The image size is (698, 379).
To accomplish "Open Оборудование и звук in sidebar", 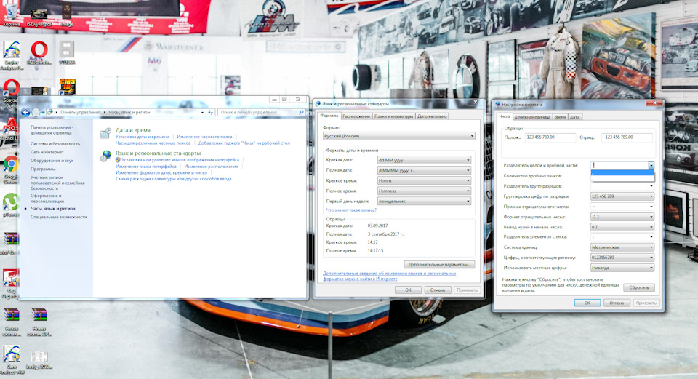I will click(52, 161).
